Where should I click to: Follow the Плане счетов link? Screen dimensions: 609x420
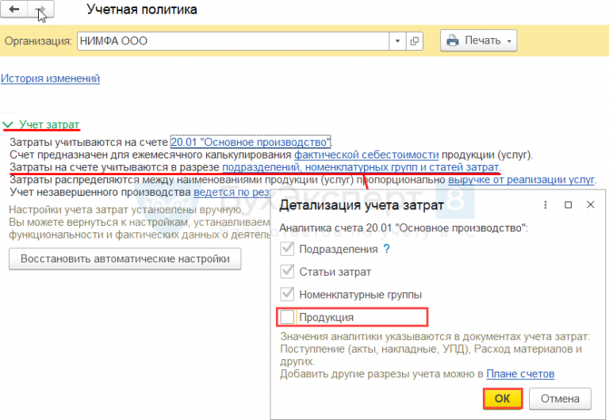tap(520, 374)
